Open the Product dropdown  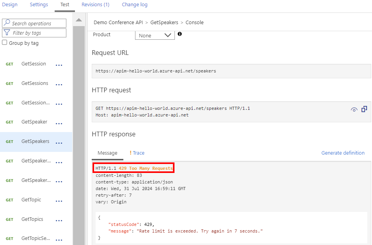155,35
